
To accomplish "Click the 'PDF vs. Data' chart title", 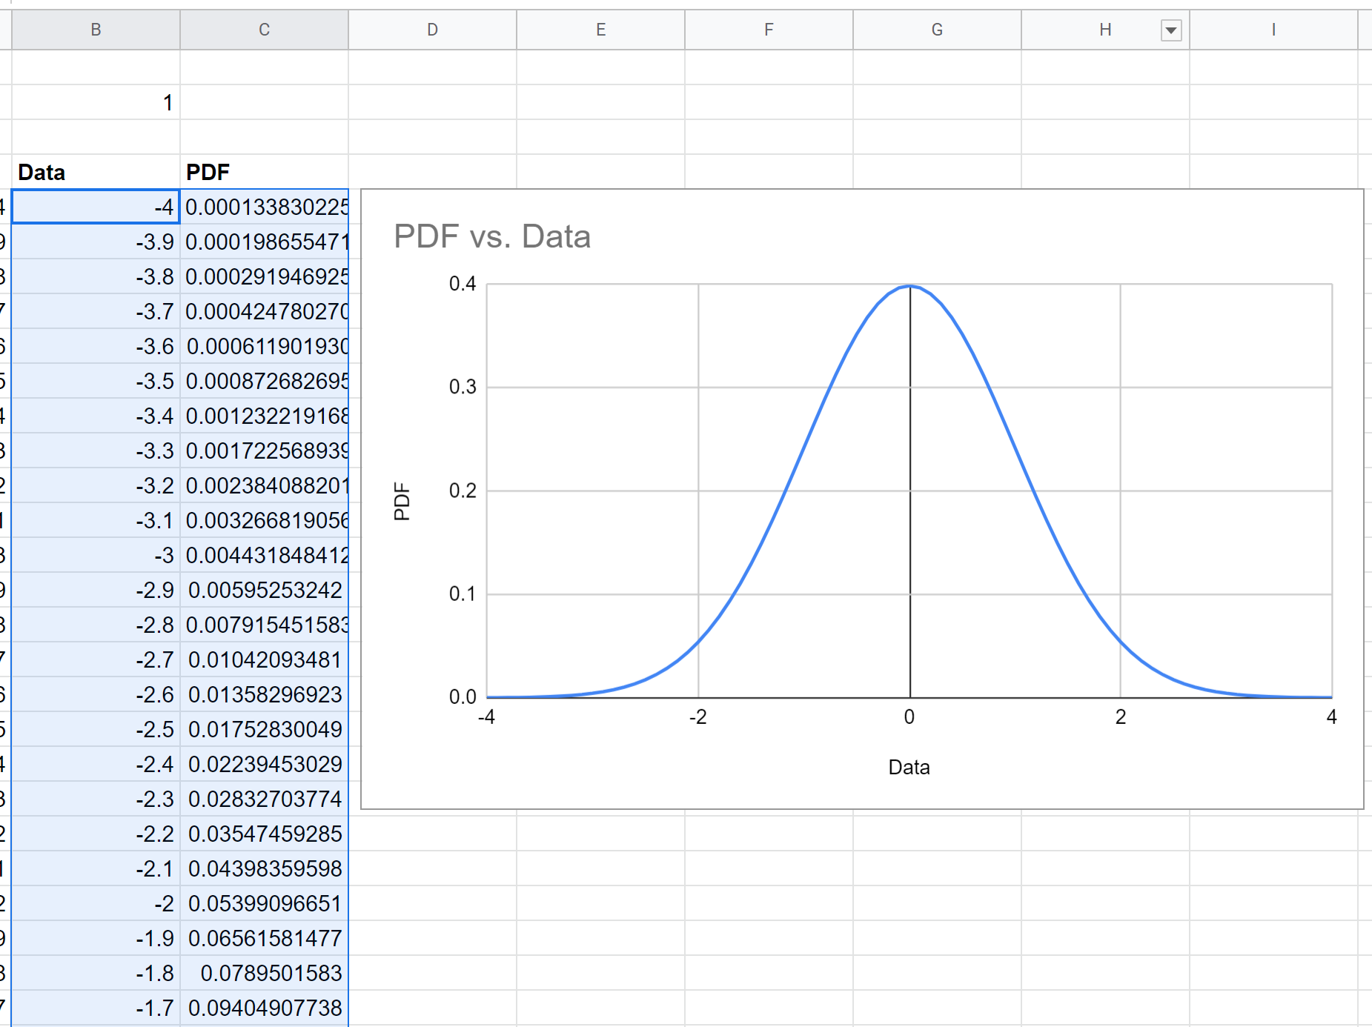I will [492, 236].
